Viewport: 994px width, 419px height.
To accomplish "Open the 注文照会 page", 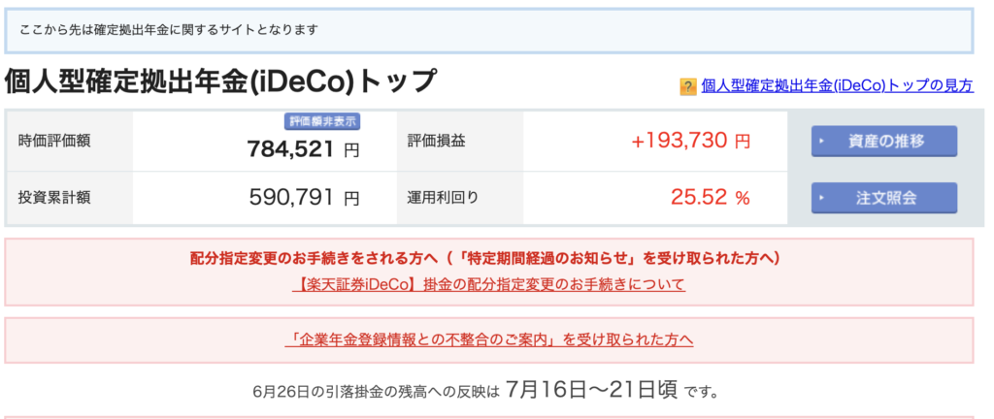I will coord(884,198).
